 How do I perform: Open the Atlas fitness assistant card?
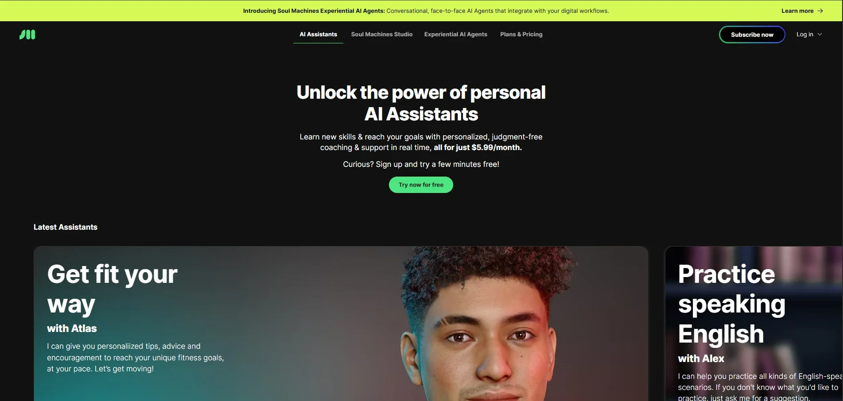pos(341,324)
